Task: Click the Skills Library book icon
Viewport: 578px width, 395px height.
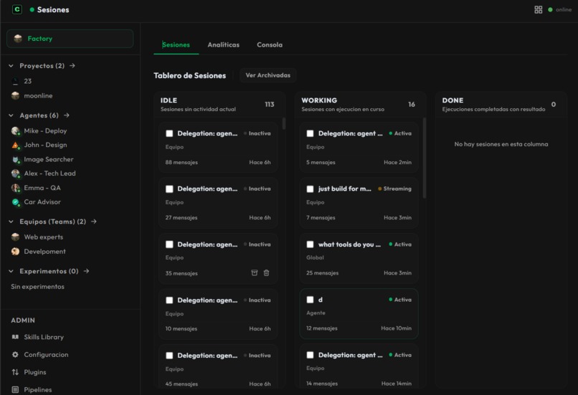Action: tap(15, 337)
